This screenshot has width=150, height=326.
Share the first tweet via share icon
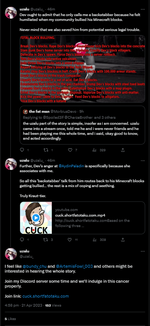click(123, 150)
